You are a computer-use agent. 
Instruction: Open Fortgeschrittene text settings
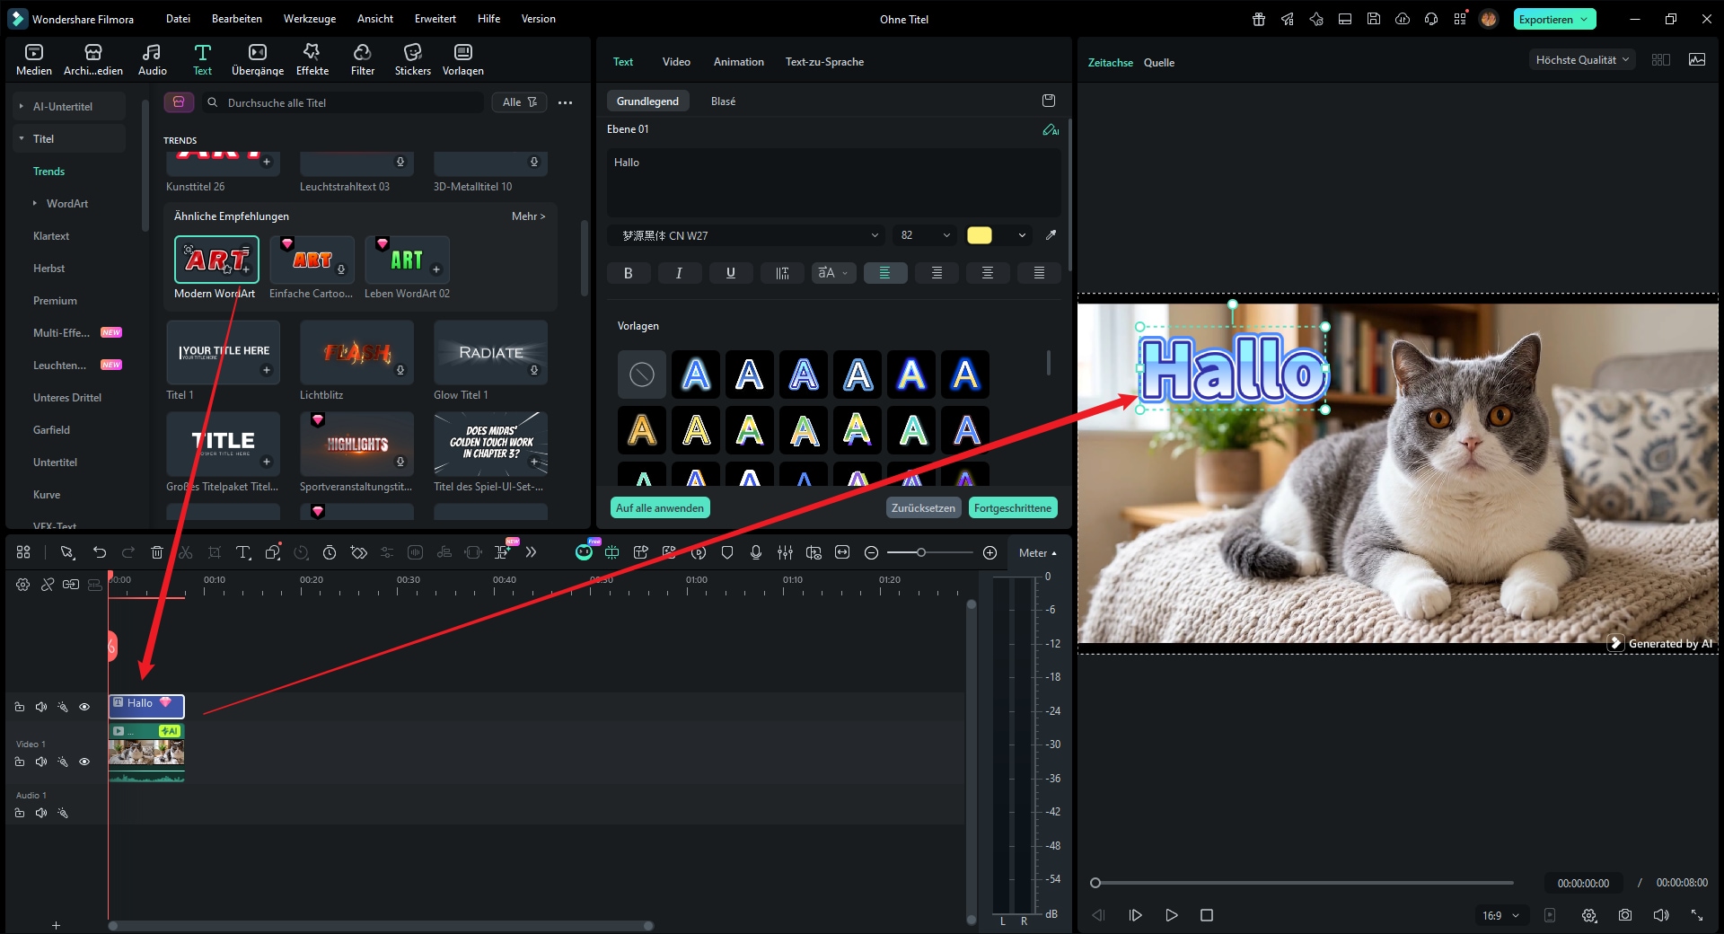1013,508
